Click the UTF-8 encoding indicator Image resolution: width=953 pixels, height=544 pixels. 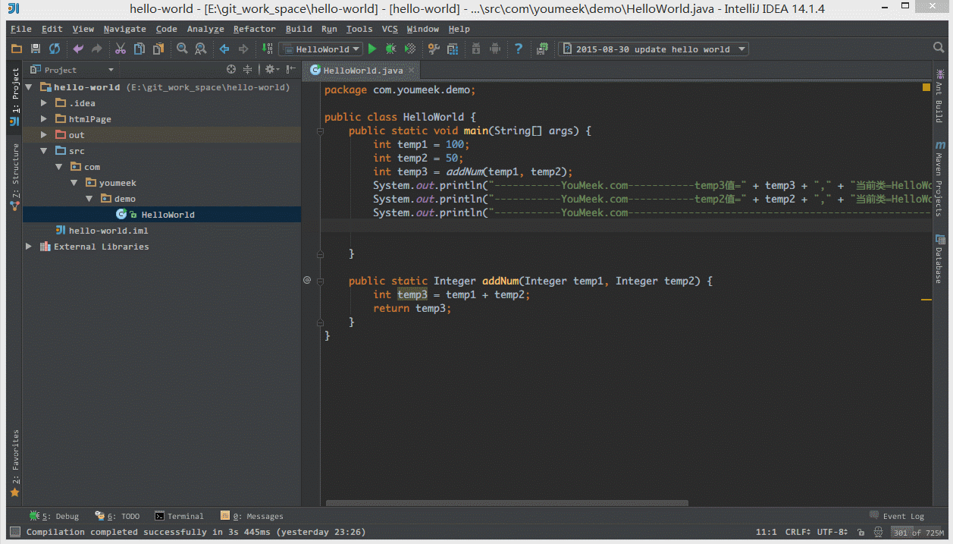click(830, 531)
